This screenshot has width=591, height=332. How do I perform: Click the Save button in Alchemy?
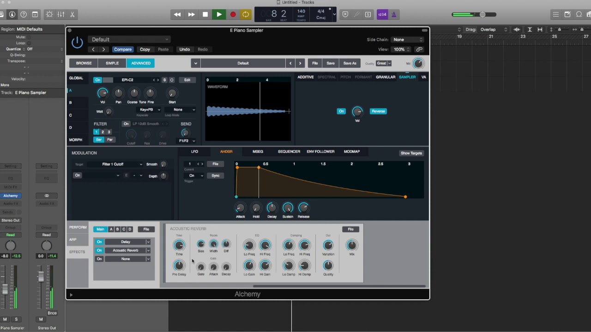[x=331, y=63]
